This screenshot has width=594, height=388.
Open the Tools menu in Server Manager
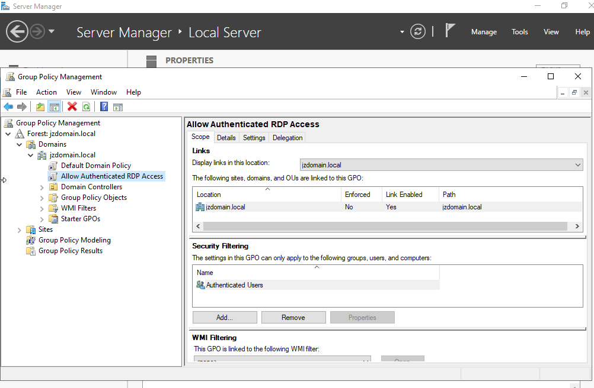tap(519, 32)
